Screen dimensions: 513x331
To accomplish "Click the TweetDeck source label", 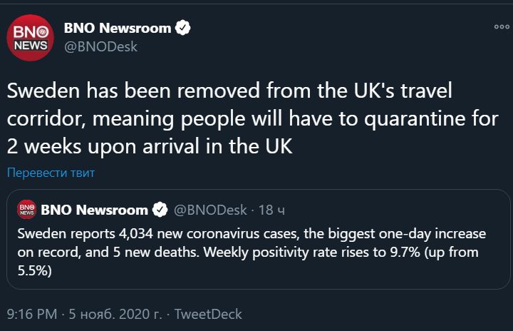I will coord(208,314).
